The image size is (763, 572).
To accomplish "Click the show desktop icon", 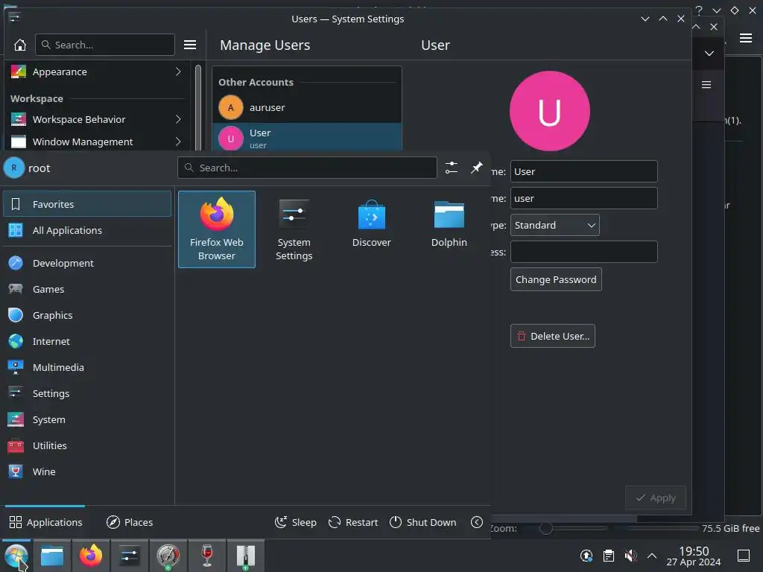I will pyautogui.click(x=744, y=556).
